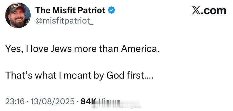Open The Misfit Patriot profile picture

(x=18, y=15)
